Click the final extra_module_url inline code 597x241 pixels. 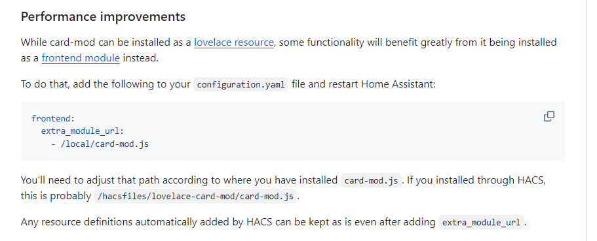(x=481, y=223)
